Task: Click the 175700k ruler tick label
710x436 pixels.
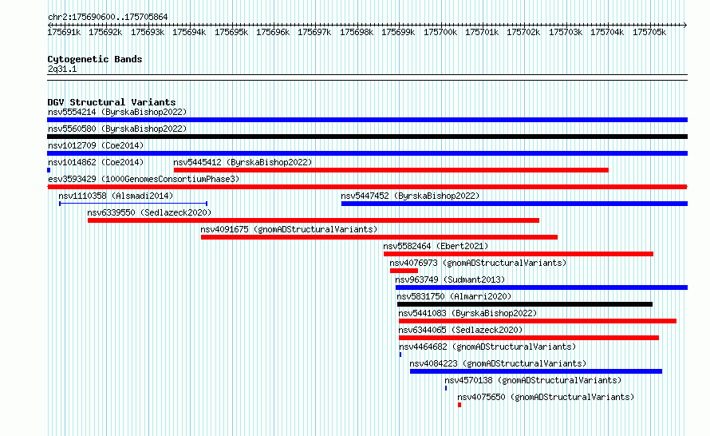Action: point(440,32)
